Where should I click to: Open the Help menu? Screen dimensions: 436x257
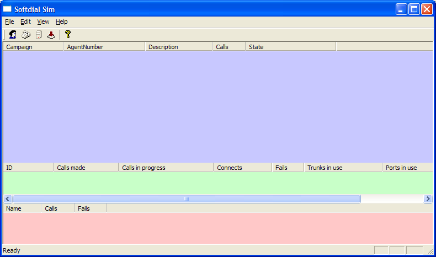[61, 22]
